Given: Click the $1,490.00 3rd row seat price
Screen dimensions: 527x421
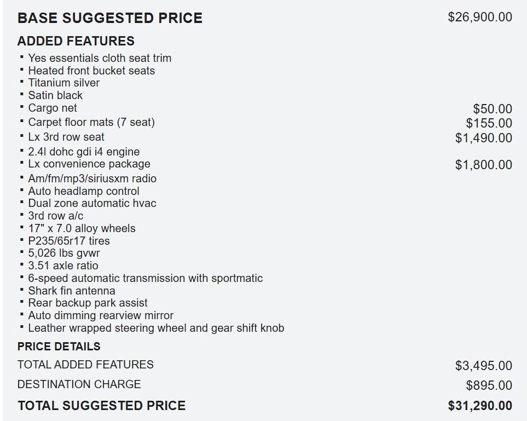Looking at the screenshot, I should (484, 138).
